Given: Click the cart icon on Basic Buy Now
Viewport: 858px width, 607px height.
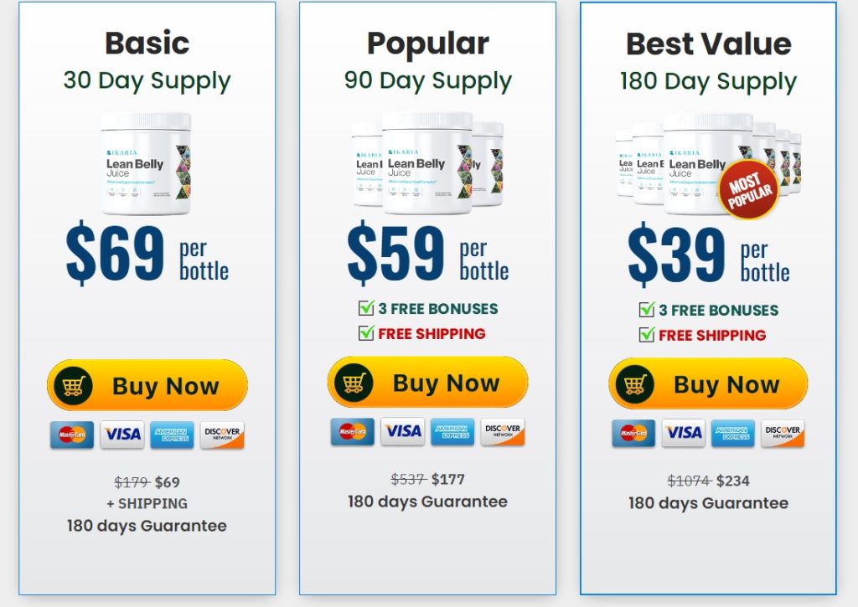Looking at the screenshot, I should (x=74, y=386).
